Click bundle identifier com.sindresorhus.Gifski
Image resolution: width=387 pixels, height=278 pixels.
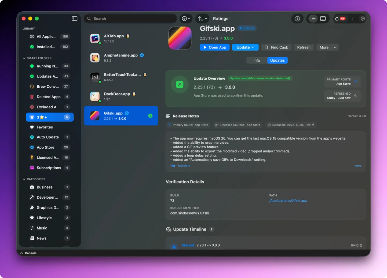tap(189, 213)
